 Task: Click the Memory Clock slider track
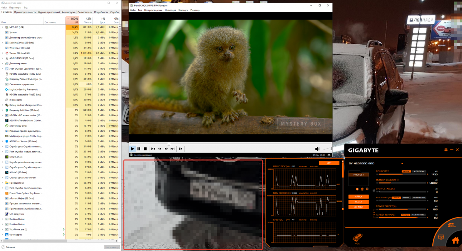pyautogui.click(x=400, y=183)
